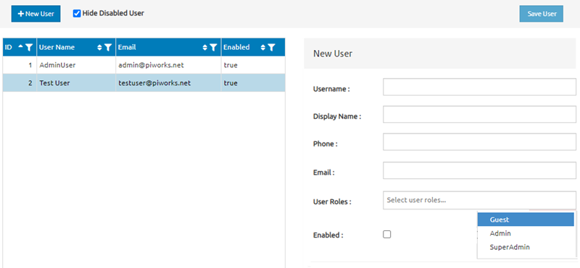Pick SuperAdmin from the roles list
The width and height of the screenshot is (580, 268).
pyautogui.click(x=526, y=247)
